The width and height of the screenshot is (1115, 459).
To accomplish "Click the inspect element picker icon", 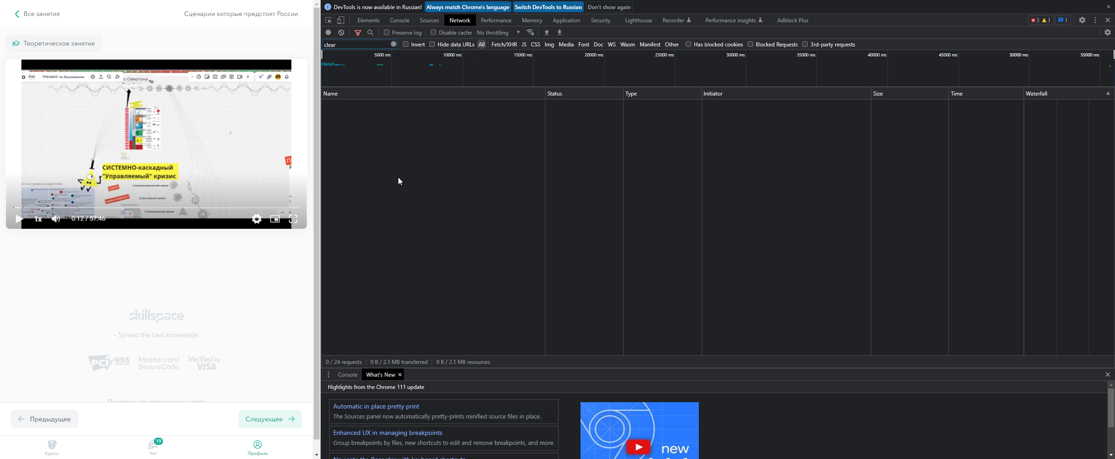I will click(x=328, y=20).
